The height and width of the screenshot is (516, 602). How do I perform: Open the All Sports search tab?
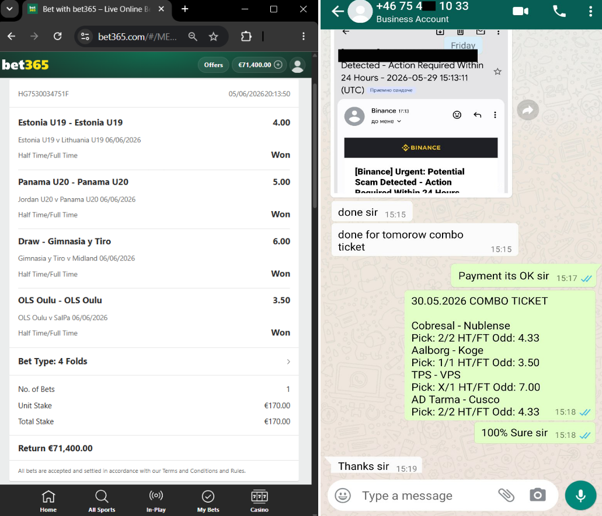pyautogui.click(x=102, y=501)
